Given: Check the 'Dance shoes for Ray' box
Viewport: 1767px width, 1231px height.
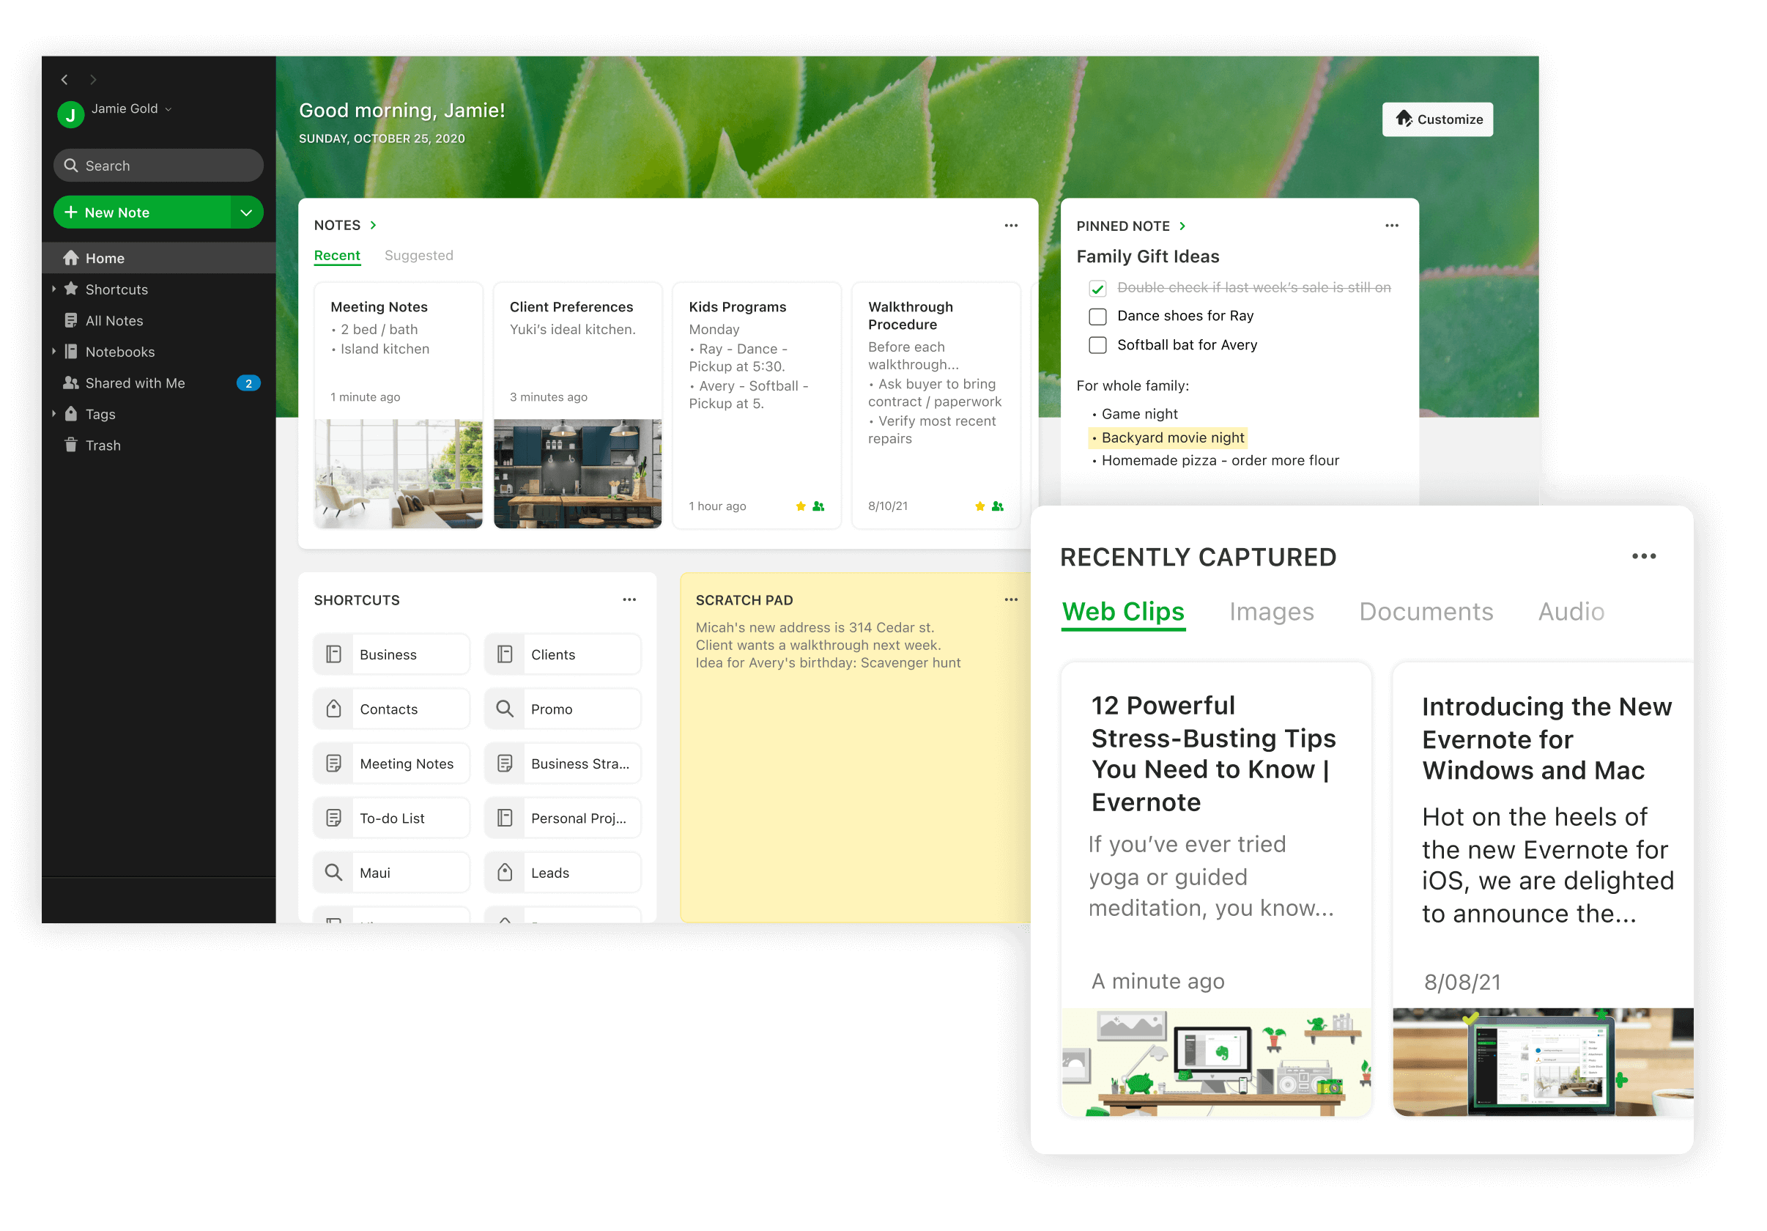Looking at the screenshot, I should 1097,317.
